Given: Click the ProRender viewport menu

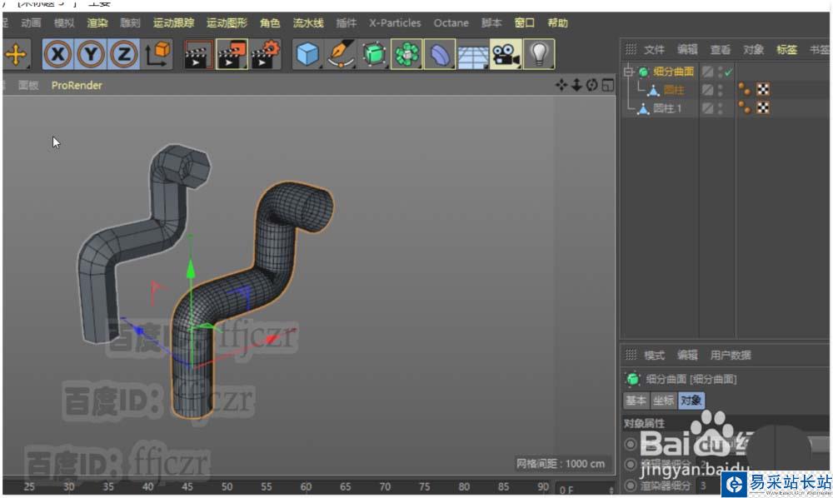Looking at the screenshot, I should (x=77, y=85).
